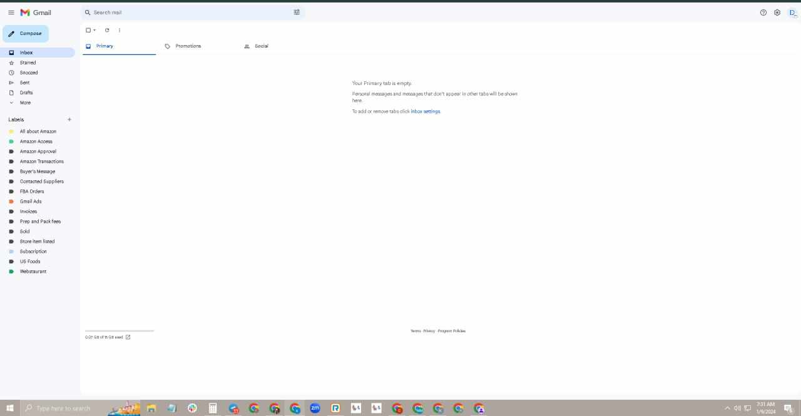Viewport: 801px width, 416px height.
Task: Open the Help question mark icon
Action: 763,13
